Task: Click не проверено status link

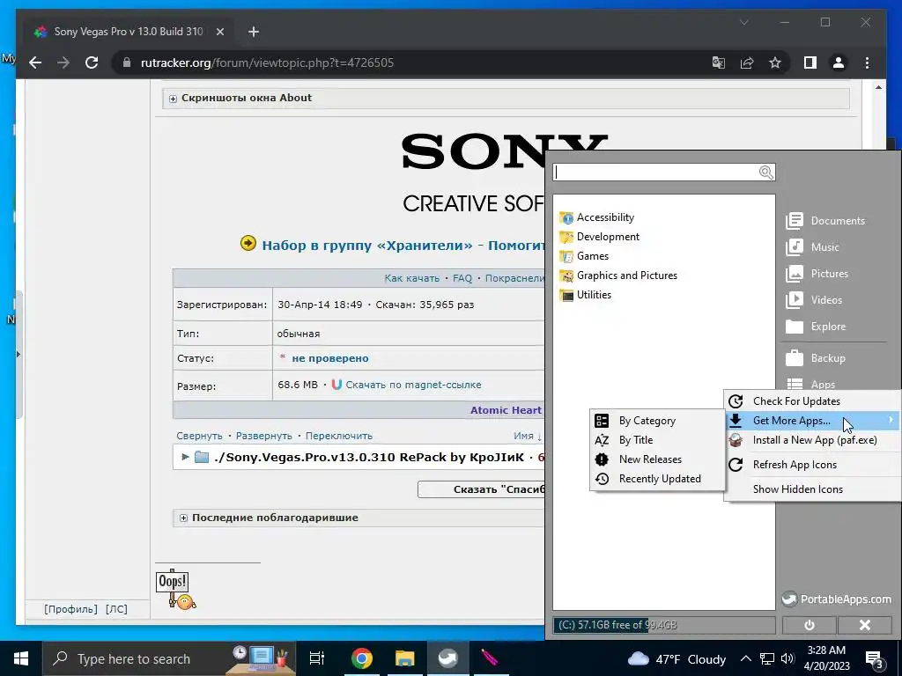Action: tap(330, 358)
